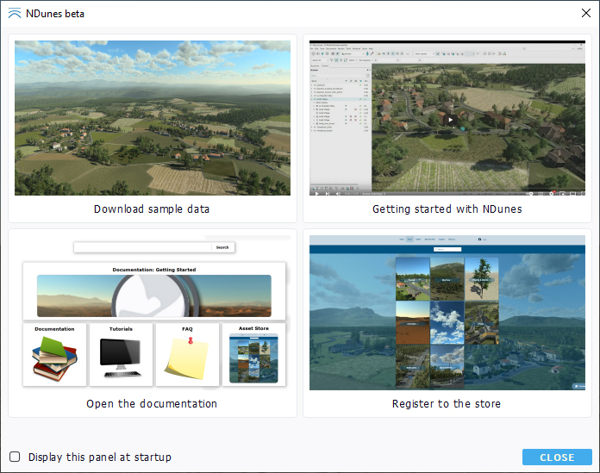The image size is (600, 473).
Task: Click the clouds asset thumbnail in store grid
Action: point(447,322)
